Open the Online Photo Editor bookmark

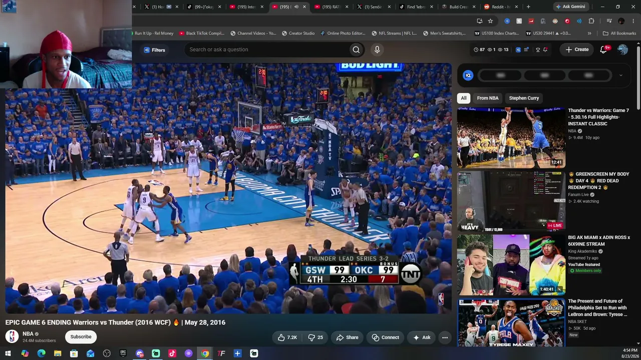343,33
